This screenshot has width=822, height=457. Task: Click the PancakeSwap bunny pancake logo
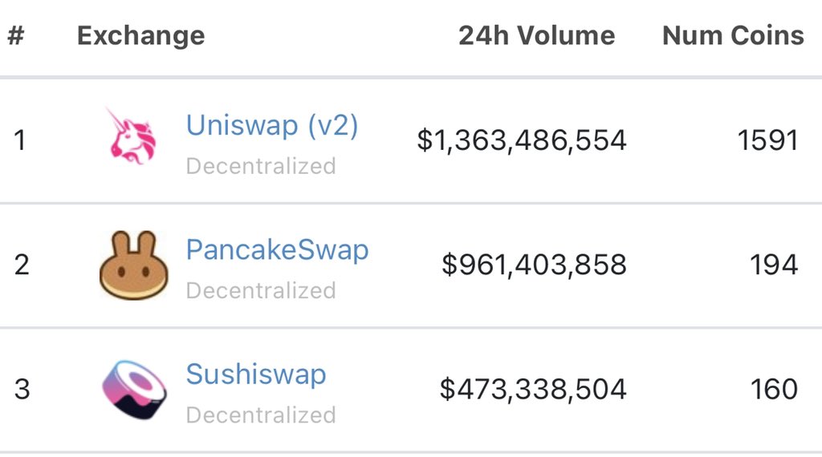point(134,265)
